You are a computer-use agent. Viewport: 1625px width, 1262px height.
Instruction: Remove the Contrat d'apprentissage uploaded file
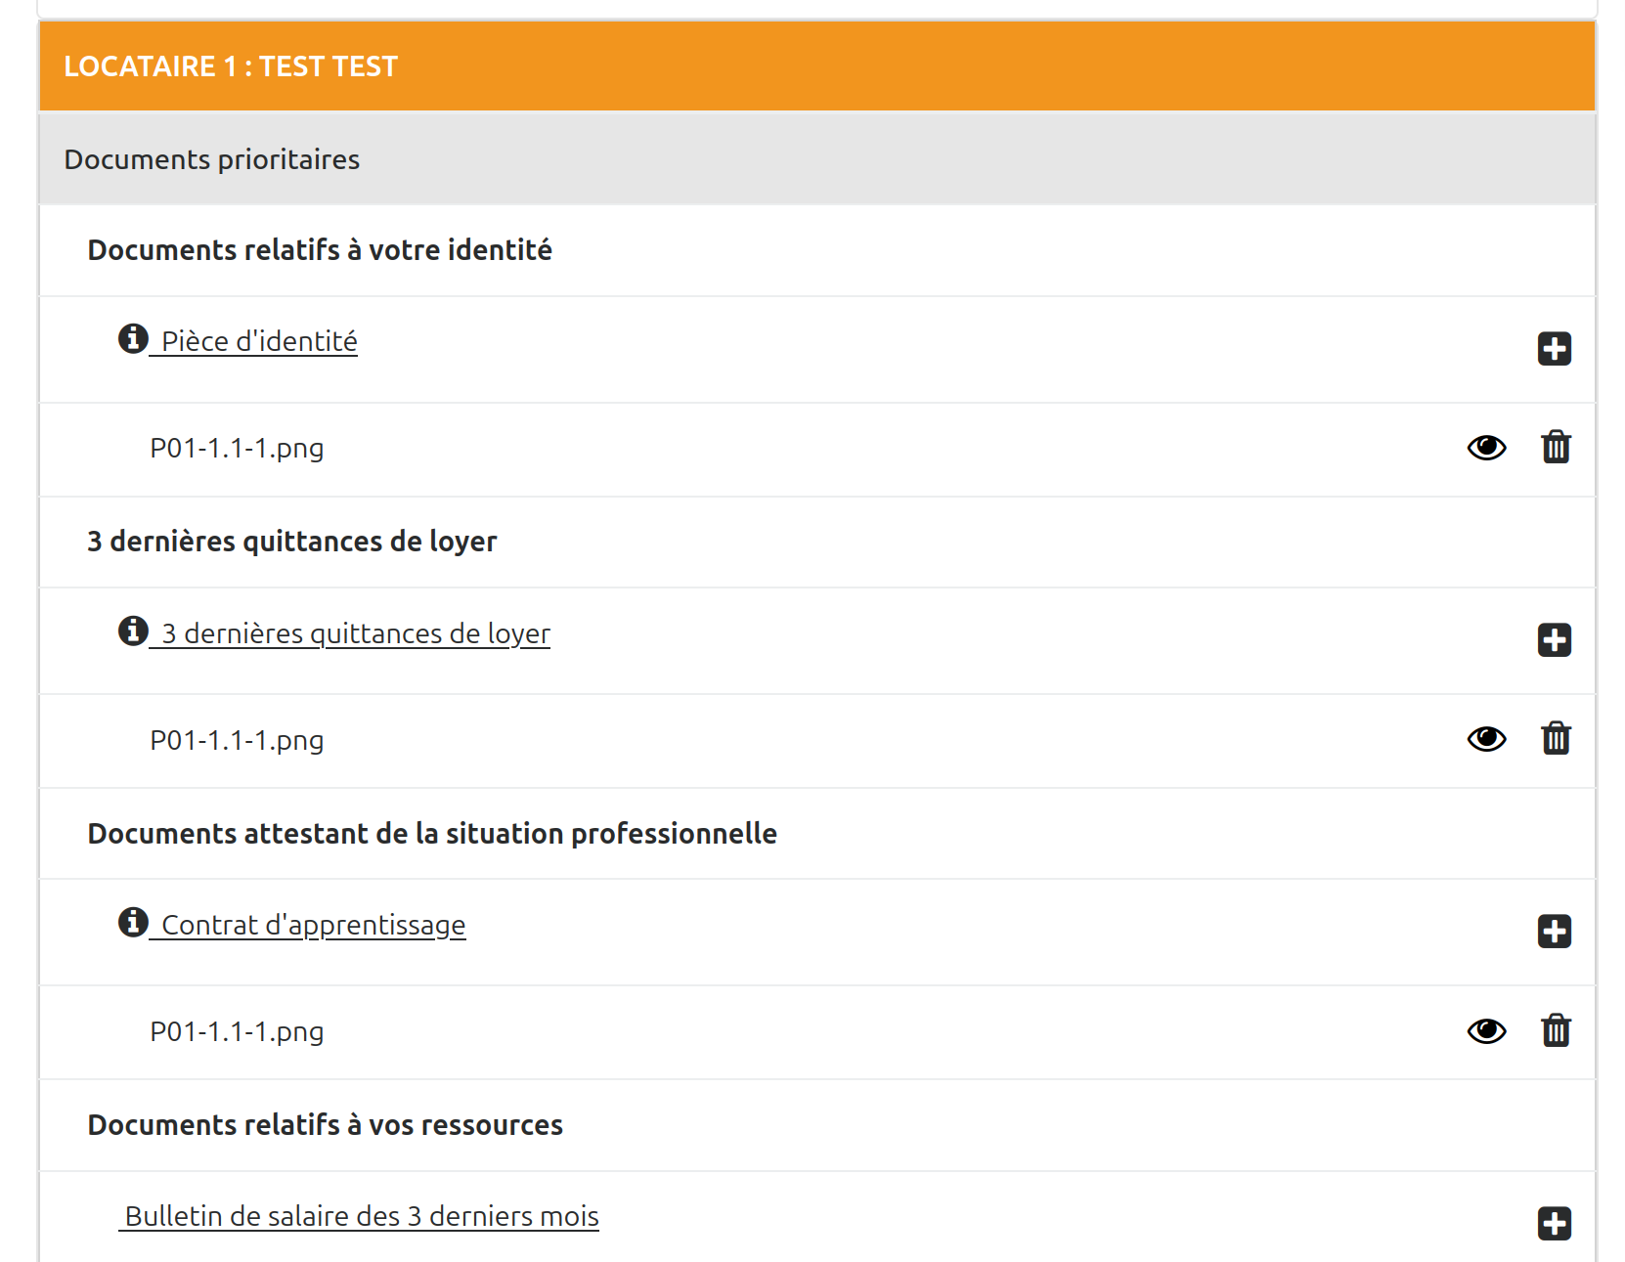[x=1556, y=1031]
